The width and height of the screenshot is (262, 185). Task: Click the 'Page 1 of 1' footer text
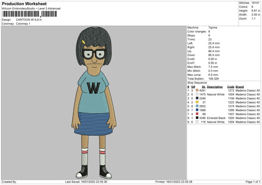253,182
